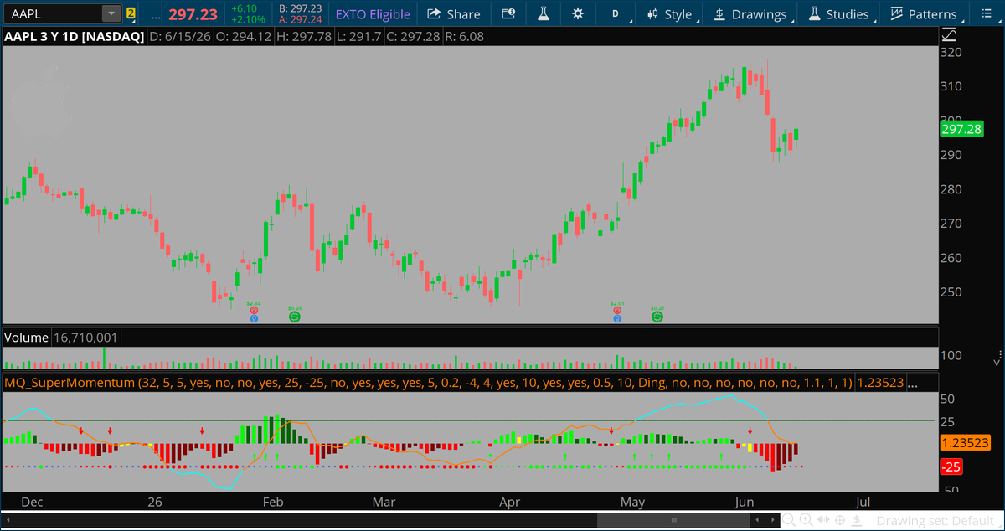Click the B: 297.23 bid price
1005x531 pixels.
[x=300, y=8]
